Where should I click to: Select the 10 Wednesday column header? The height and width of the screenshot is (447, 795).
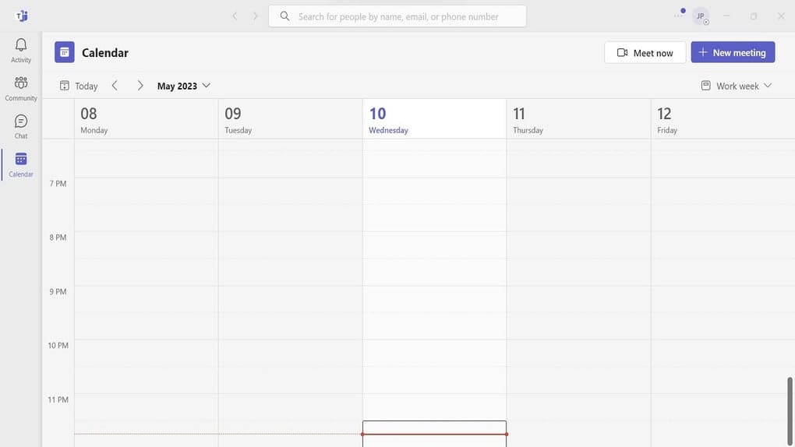coord(434,119)
